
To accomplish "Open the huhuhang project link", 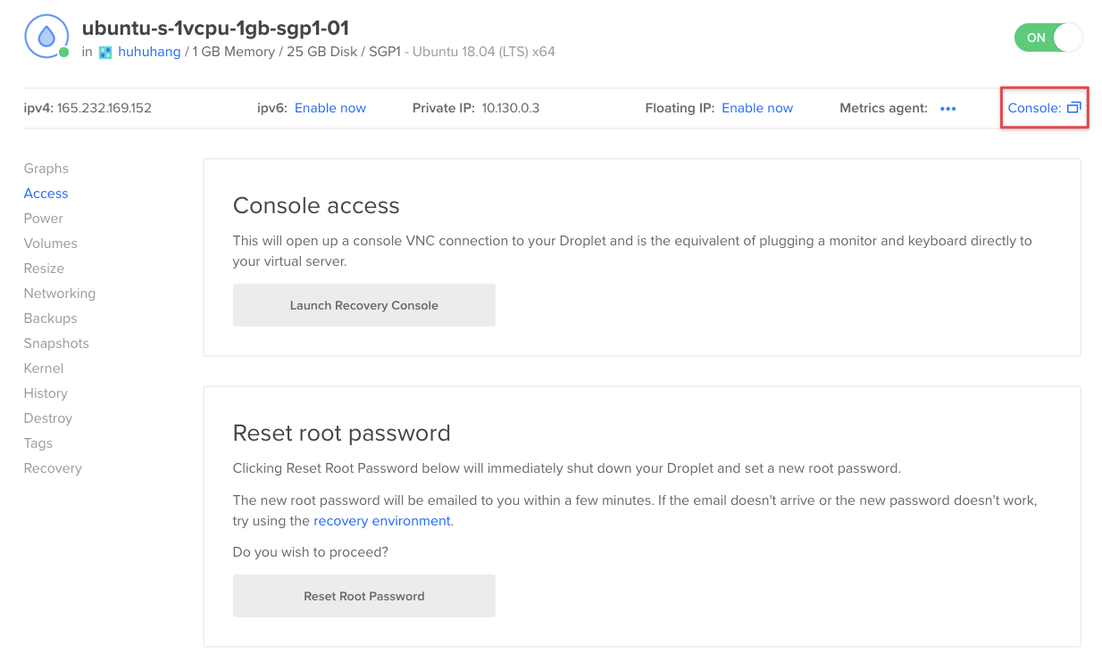I will coord(149,52).
